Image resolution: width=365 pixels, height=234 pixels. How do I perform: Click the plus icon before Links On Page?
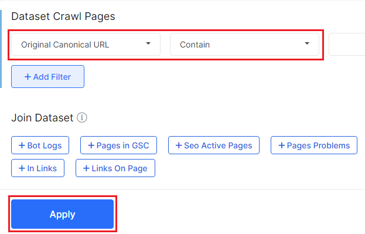coord(86,168)
